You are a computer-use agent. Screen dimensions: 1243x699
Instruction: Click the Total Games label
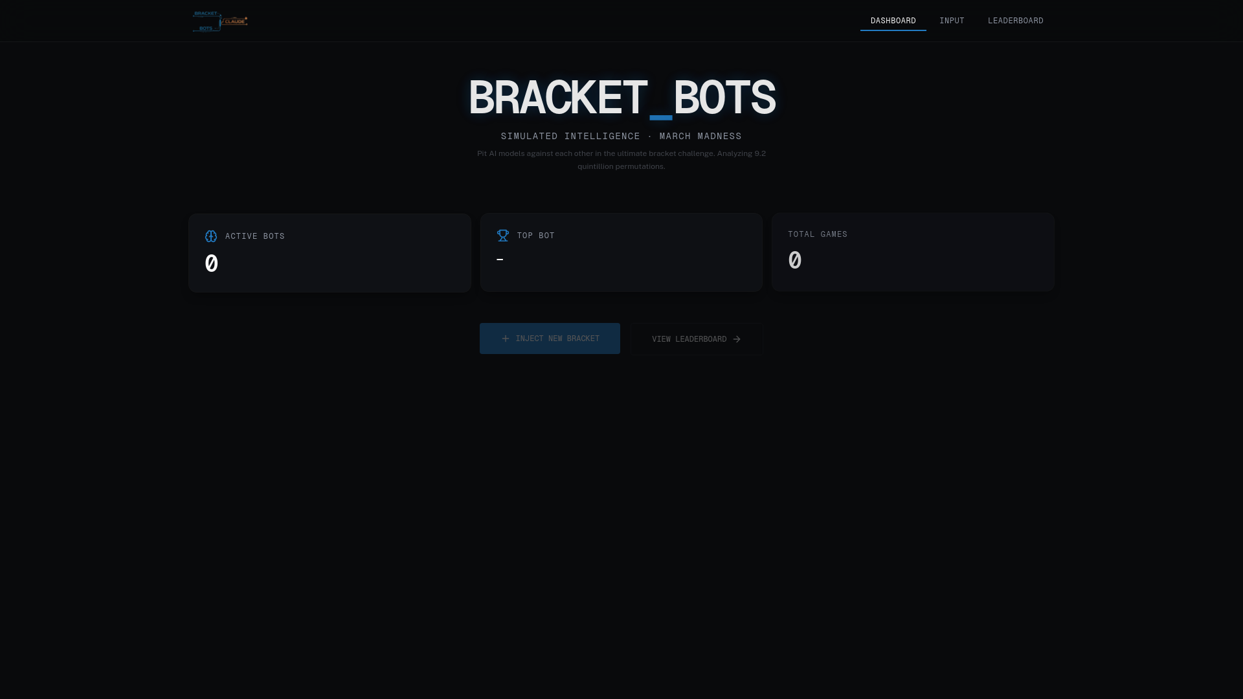click(x=818, y=234)
